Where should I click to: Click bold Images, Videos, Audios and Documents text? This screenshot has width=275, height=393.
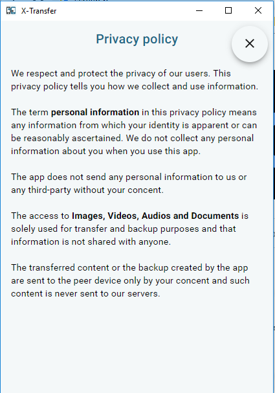tap(155, 216)
